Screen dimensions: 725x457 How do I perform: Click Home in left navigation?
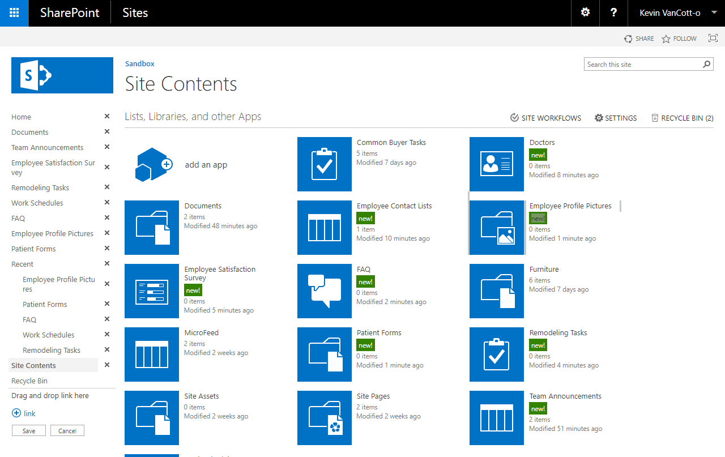click(22, 117)
